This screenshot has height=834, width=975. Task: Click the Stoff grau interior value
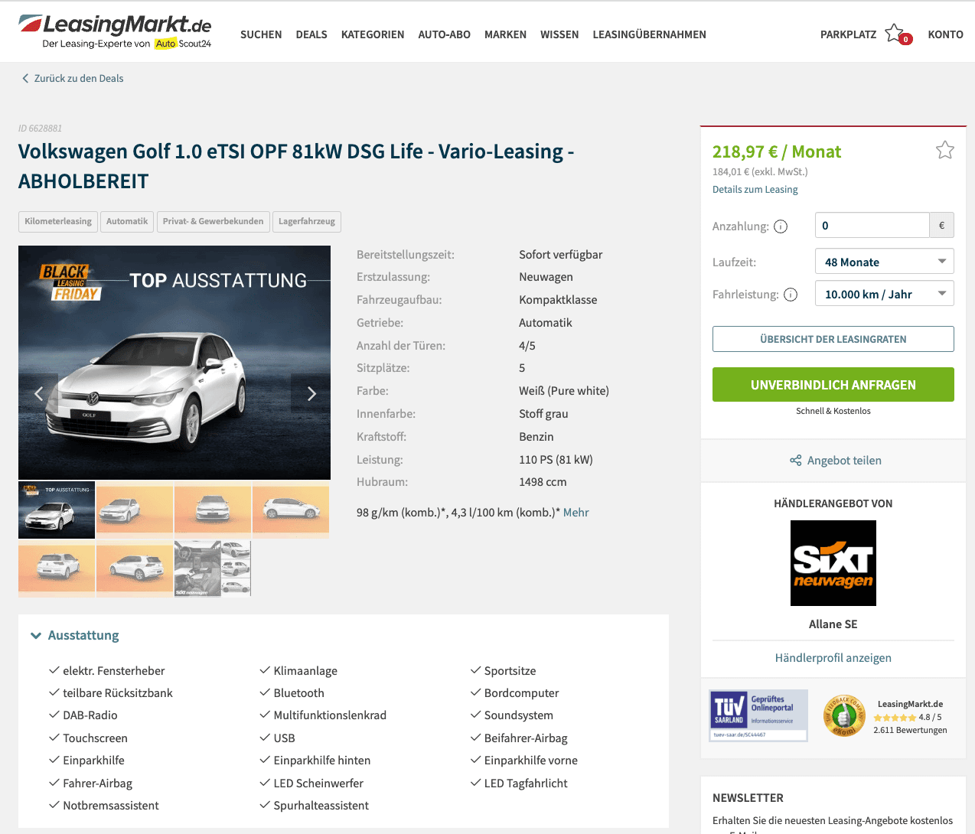544,414
